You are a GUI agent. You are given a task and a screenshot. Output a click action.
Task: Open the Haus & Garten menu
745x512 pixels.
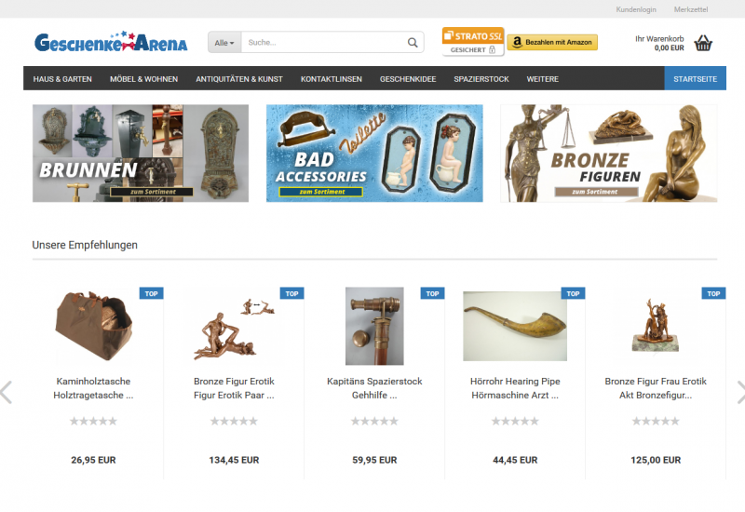pos(62,79)
